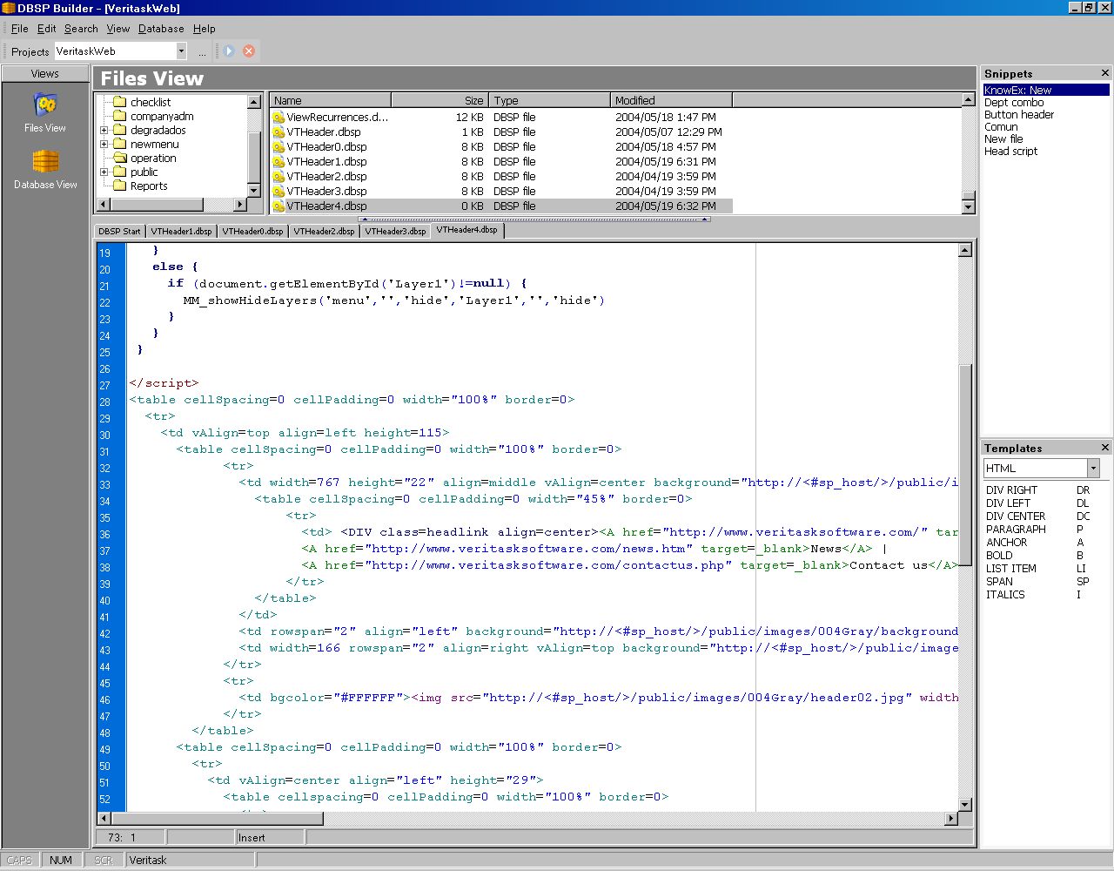Image resolution: width=1114 pixels, height=871 pixels.
Task: Open the HTML templates dropdown
Action: (x=1093, y=469)
